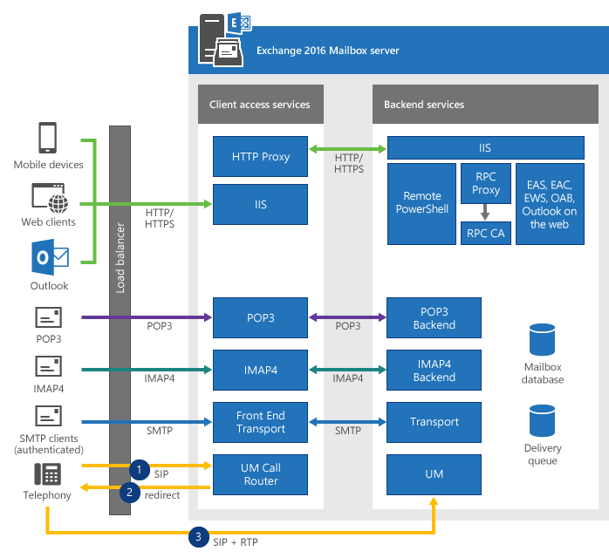Click the Mailbox database cylinder icon
Viewport: 609px width, 558px height.
(542, 340)
